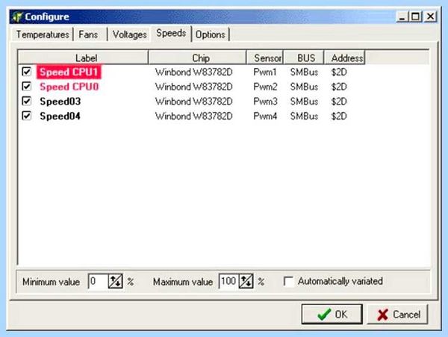This screenshot has width=448, height=337.
Task: Untick the Speed04 checkbox
Action: coord(27,116)
